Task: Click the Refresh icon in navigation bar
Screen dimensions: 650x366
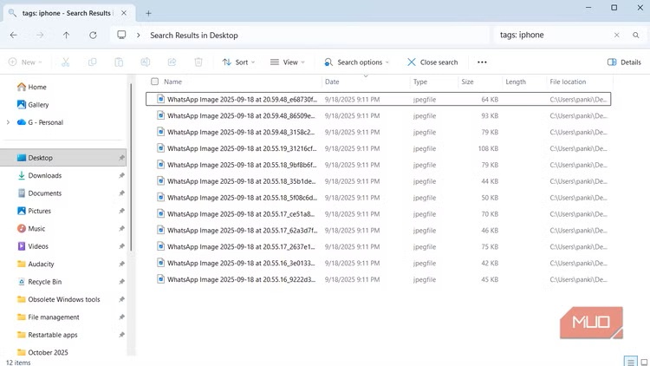Action: [x=93, y=36]
